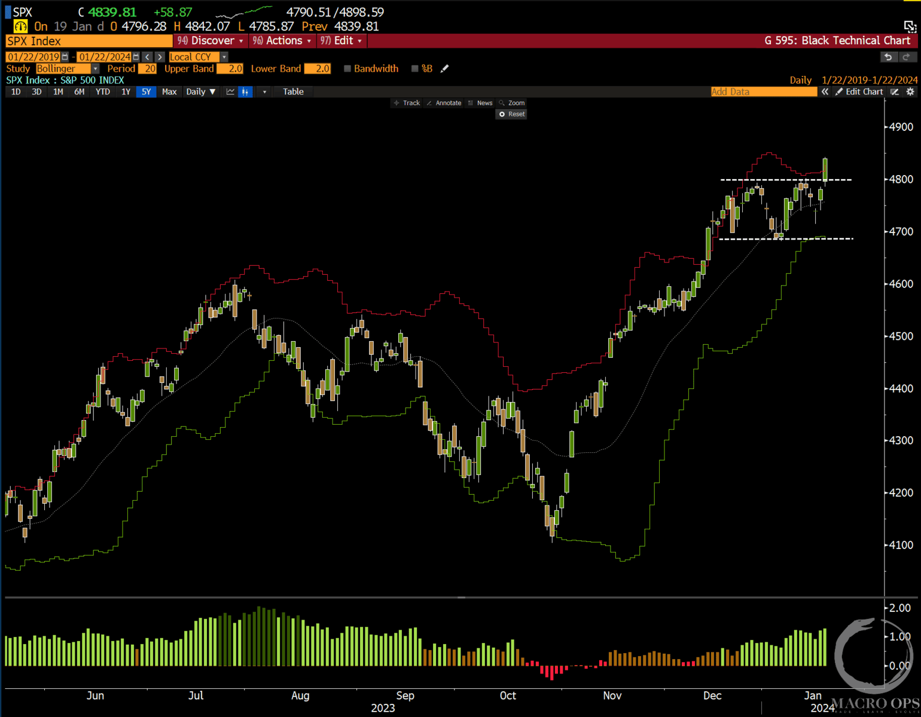The height and width of the screenshot is (717, 921).
Task: Click the pop-out window icon at top right
Action: pyautogui.click(x=910, y=26)
